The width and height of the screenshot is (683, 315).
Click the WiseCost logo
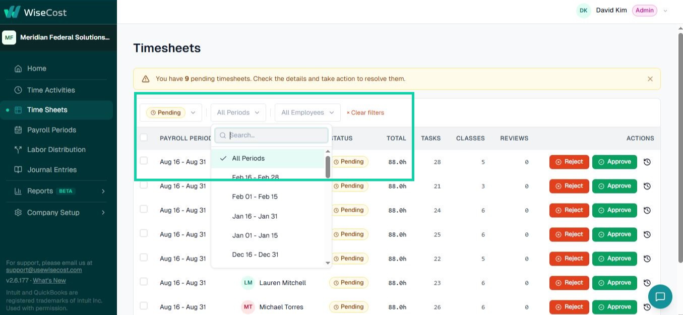(x=35, y=12)
